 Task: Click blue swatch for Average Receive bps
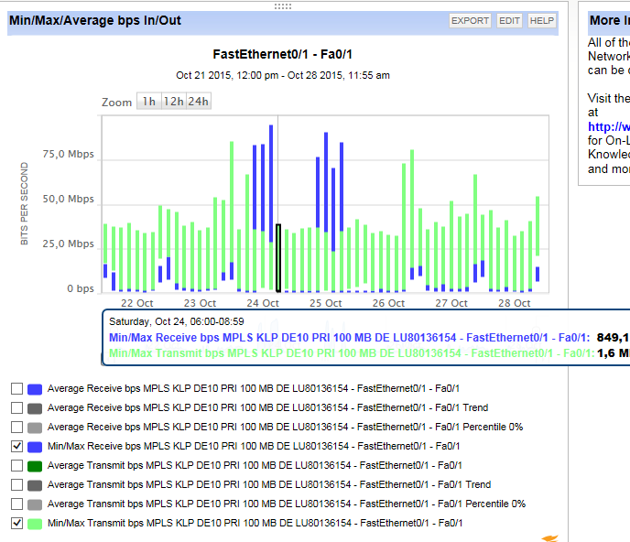coord(35,389)
